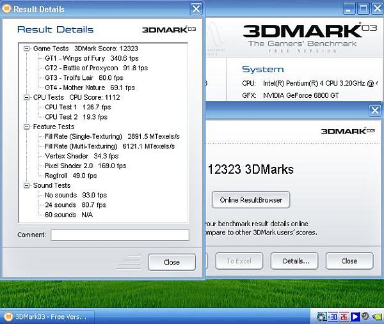The image size is (384, 324).
Task: Select the GT2 - Battle of Proxycon row
Action: click(x=96, y=68)
